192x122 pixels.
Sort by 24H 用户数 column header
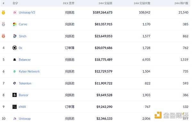coord(181,3)
